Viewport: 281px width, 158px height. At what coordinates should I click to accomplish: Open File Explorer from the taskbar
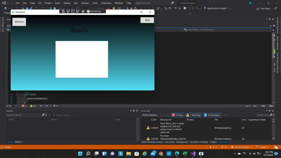point(128,154)
